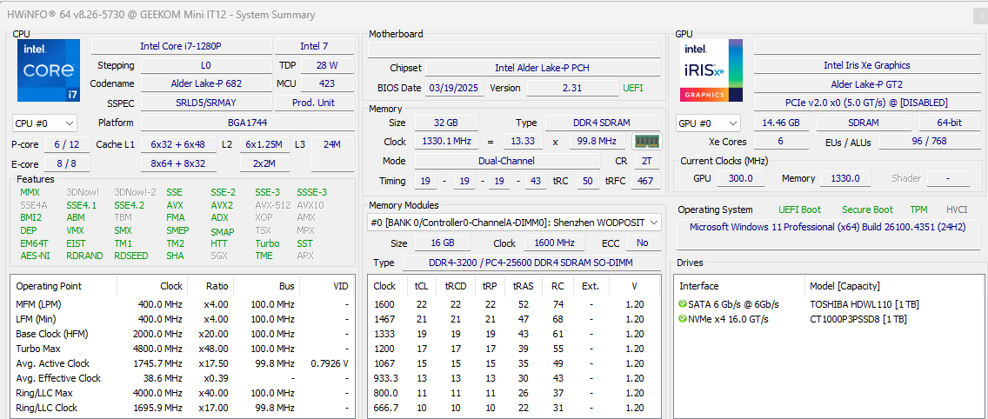Click the CR 2T value

coord(647,162)
